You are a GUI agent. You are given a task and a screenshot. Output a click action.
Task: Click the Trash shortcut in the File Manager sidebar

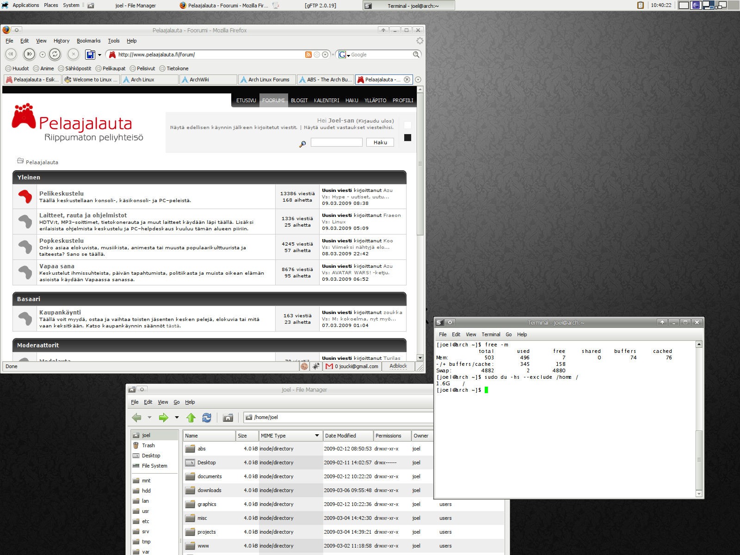[x=148, y=445]
